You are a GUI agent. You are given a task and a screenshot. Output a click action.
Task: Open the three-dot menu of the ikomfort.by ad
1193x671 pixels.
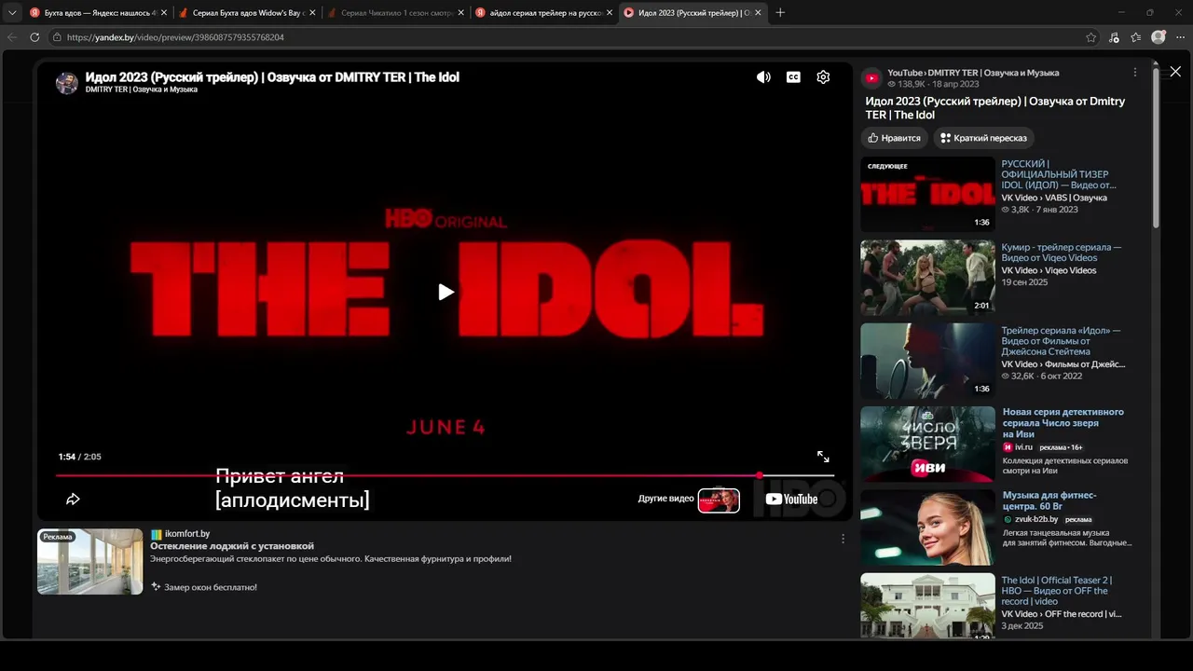843,539
